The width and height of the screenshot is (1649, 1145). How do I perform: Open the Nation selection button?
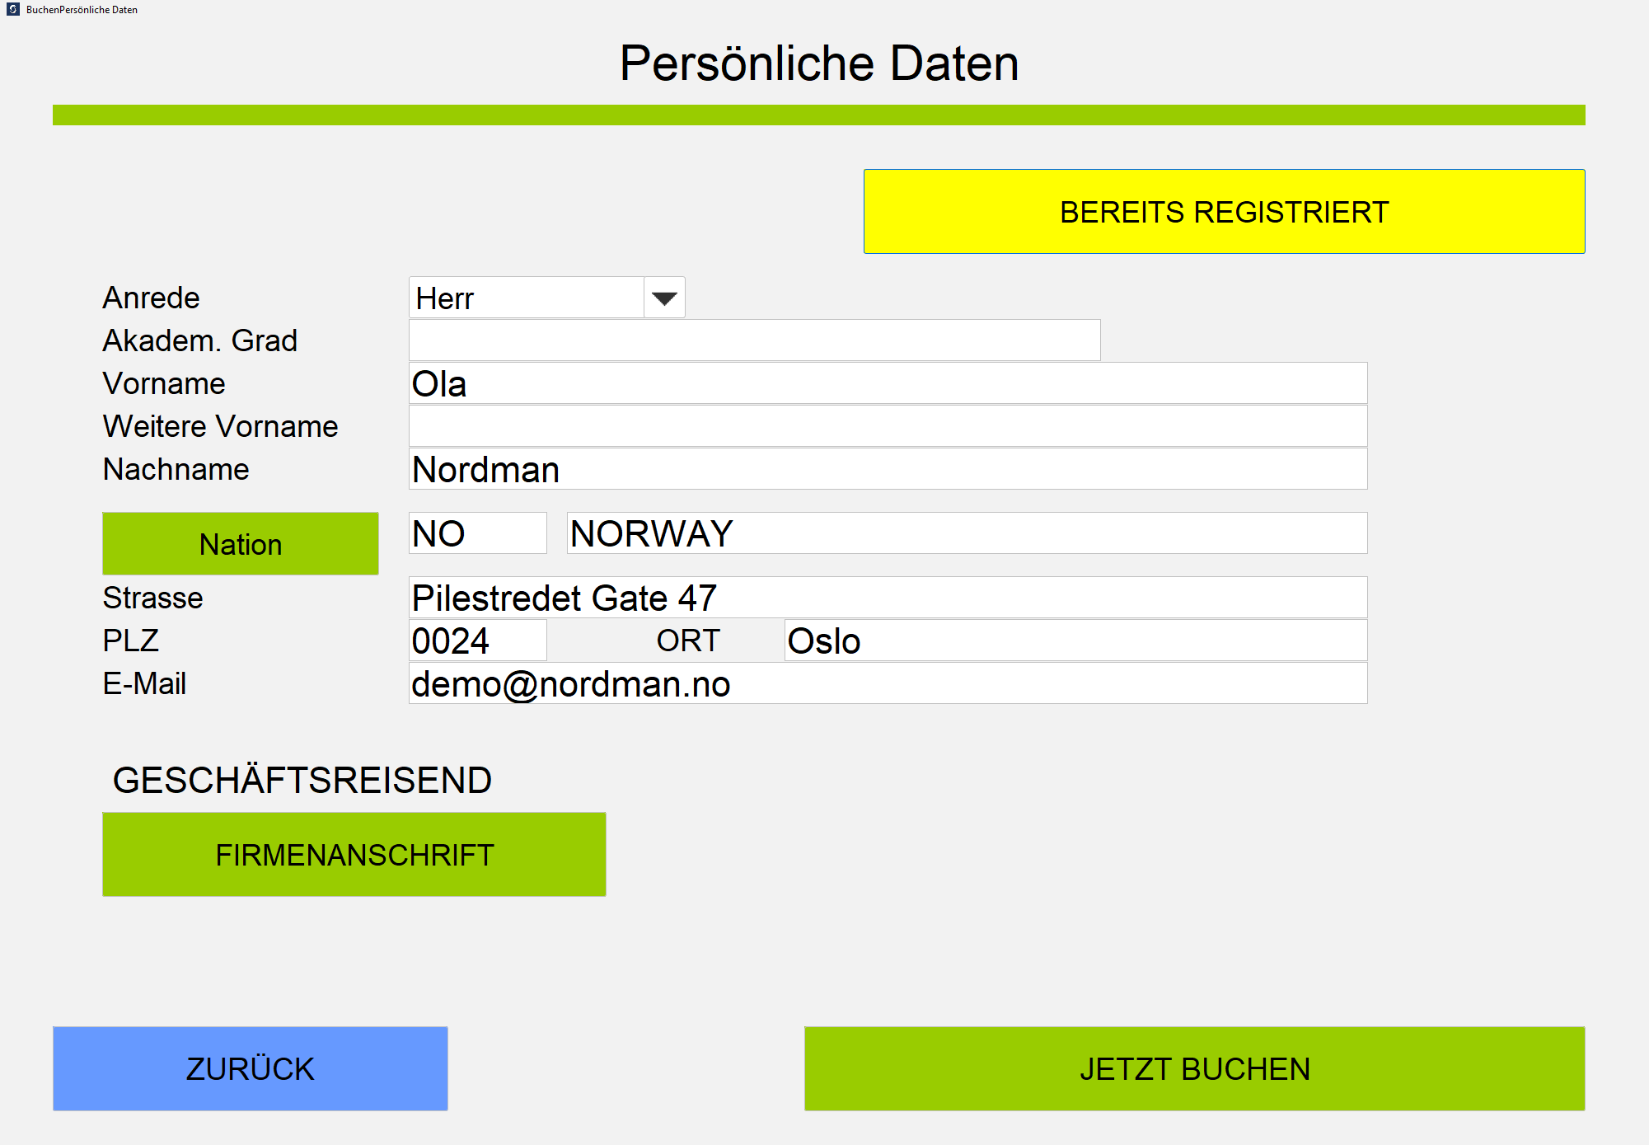(x=241, y=544)
